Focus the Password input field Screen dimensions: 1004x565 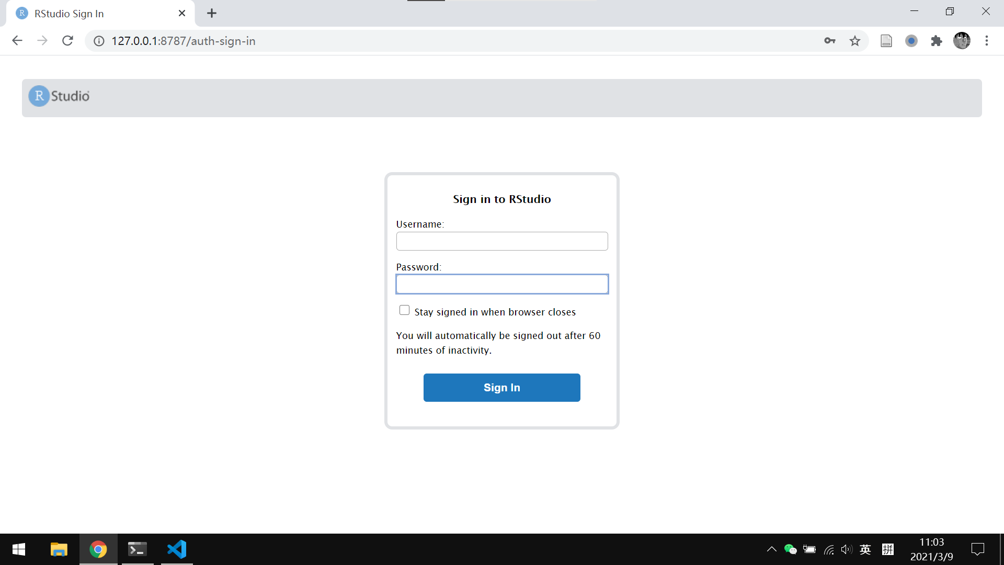click(502, 284)
